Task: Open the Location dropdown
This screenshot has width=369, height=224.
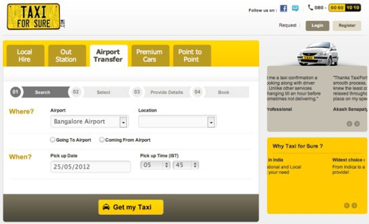Action: [x=211, y=121]
